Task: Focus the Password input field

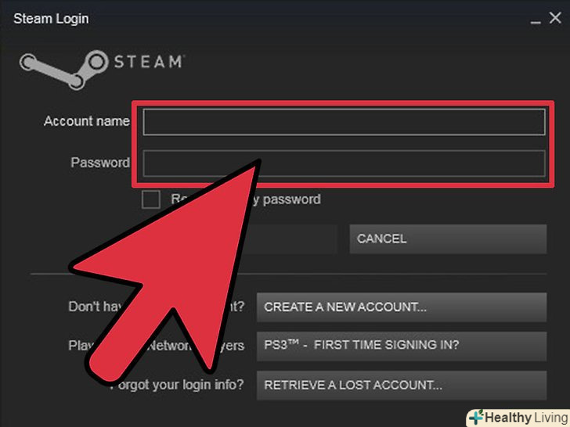Action: [x=344, y=163]
